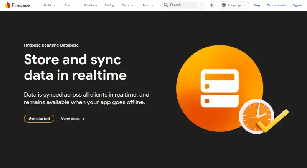Toggle the light/dark theme sun icon
Viewport: 307px width, 168px height.
pos(211,5)
